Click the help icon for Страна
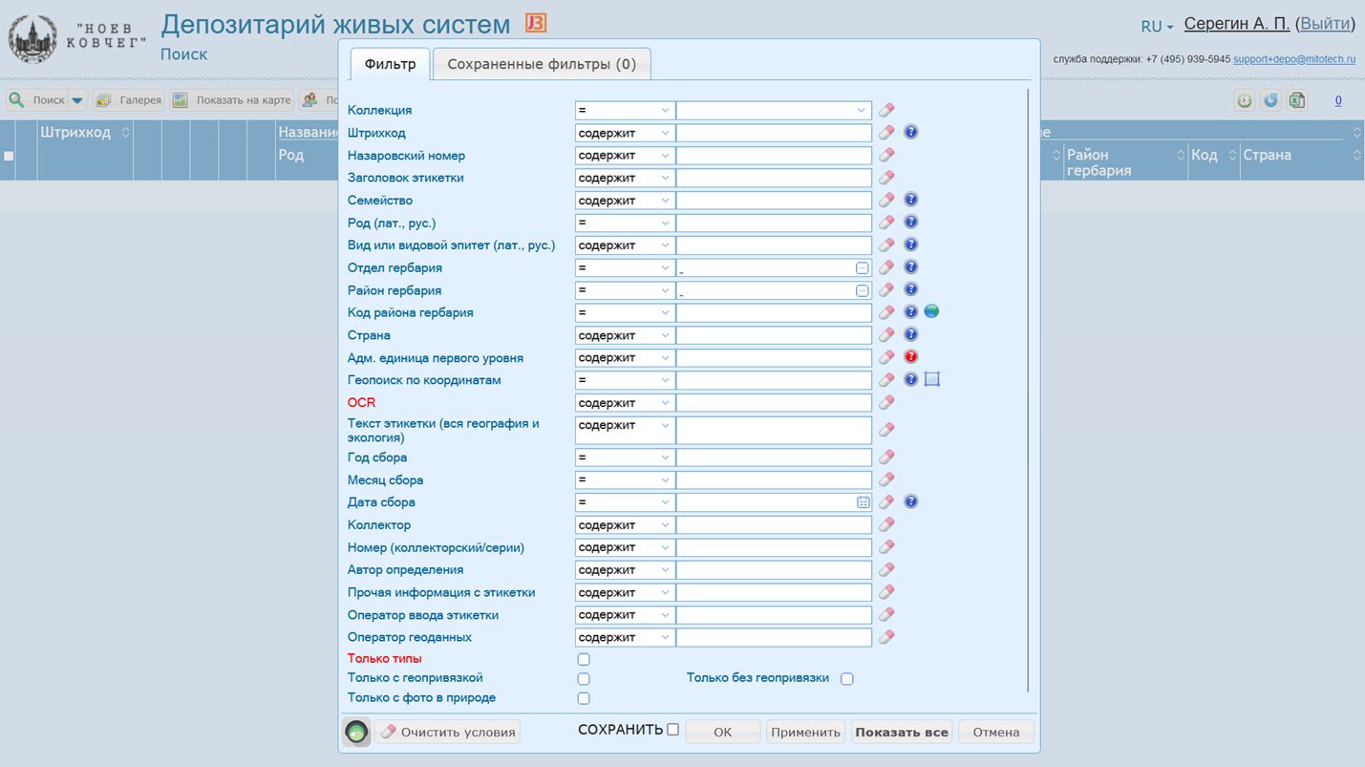1365x767 pixels. [x=911, y=334]
